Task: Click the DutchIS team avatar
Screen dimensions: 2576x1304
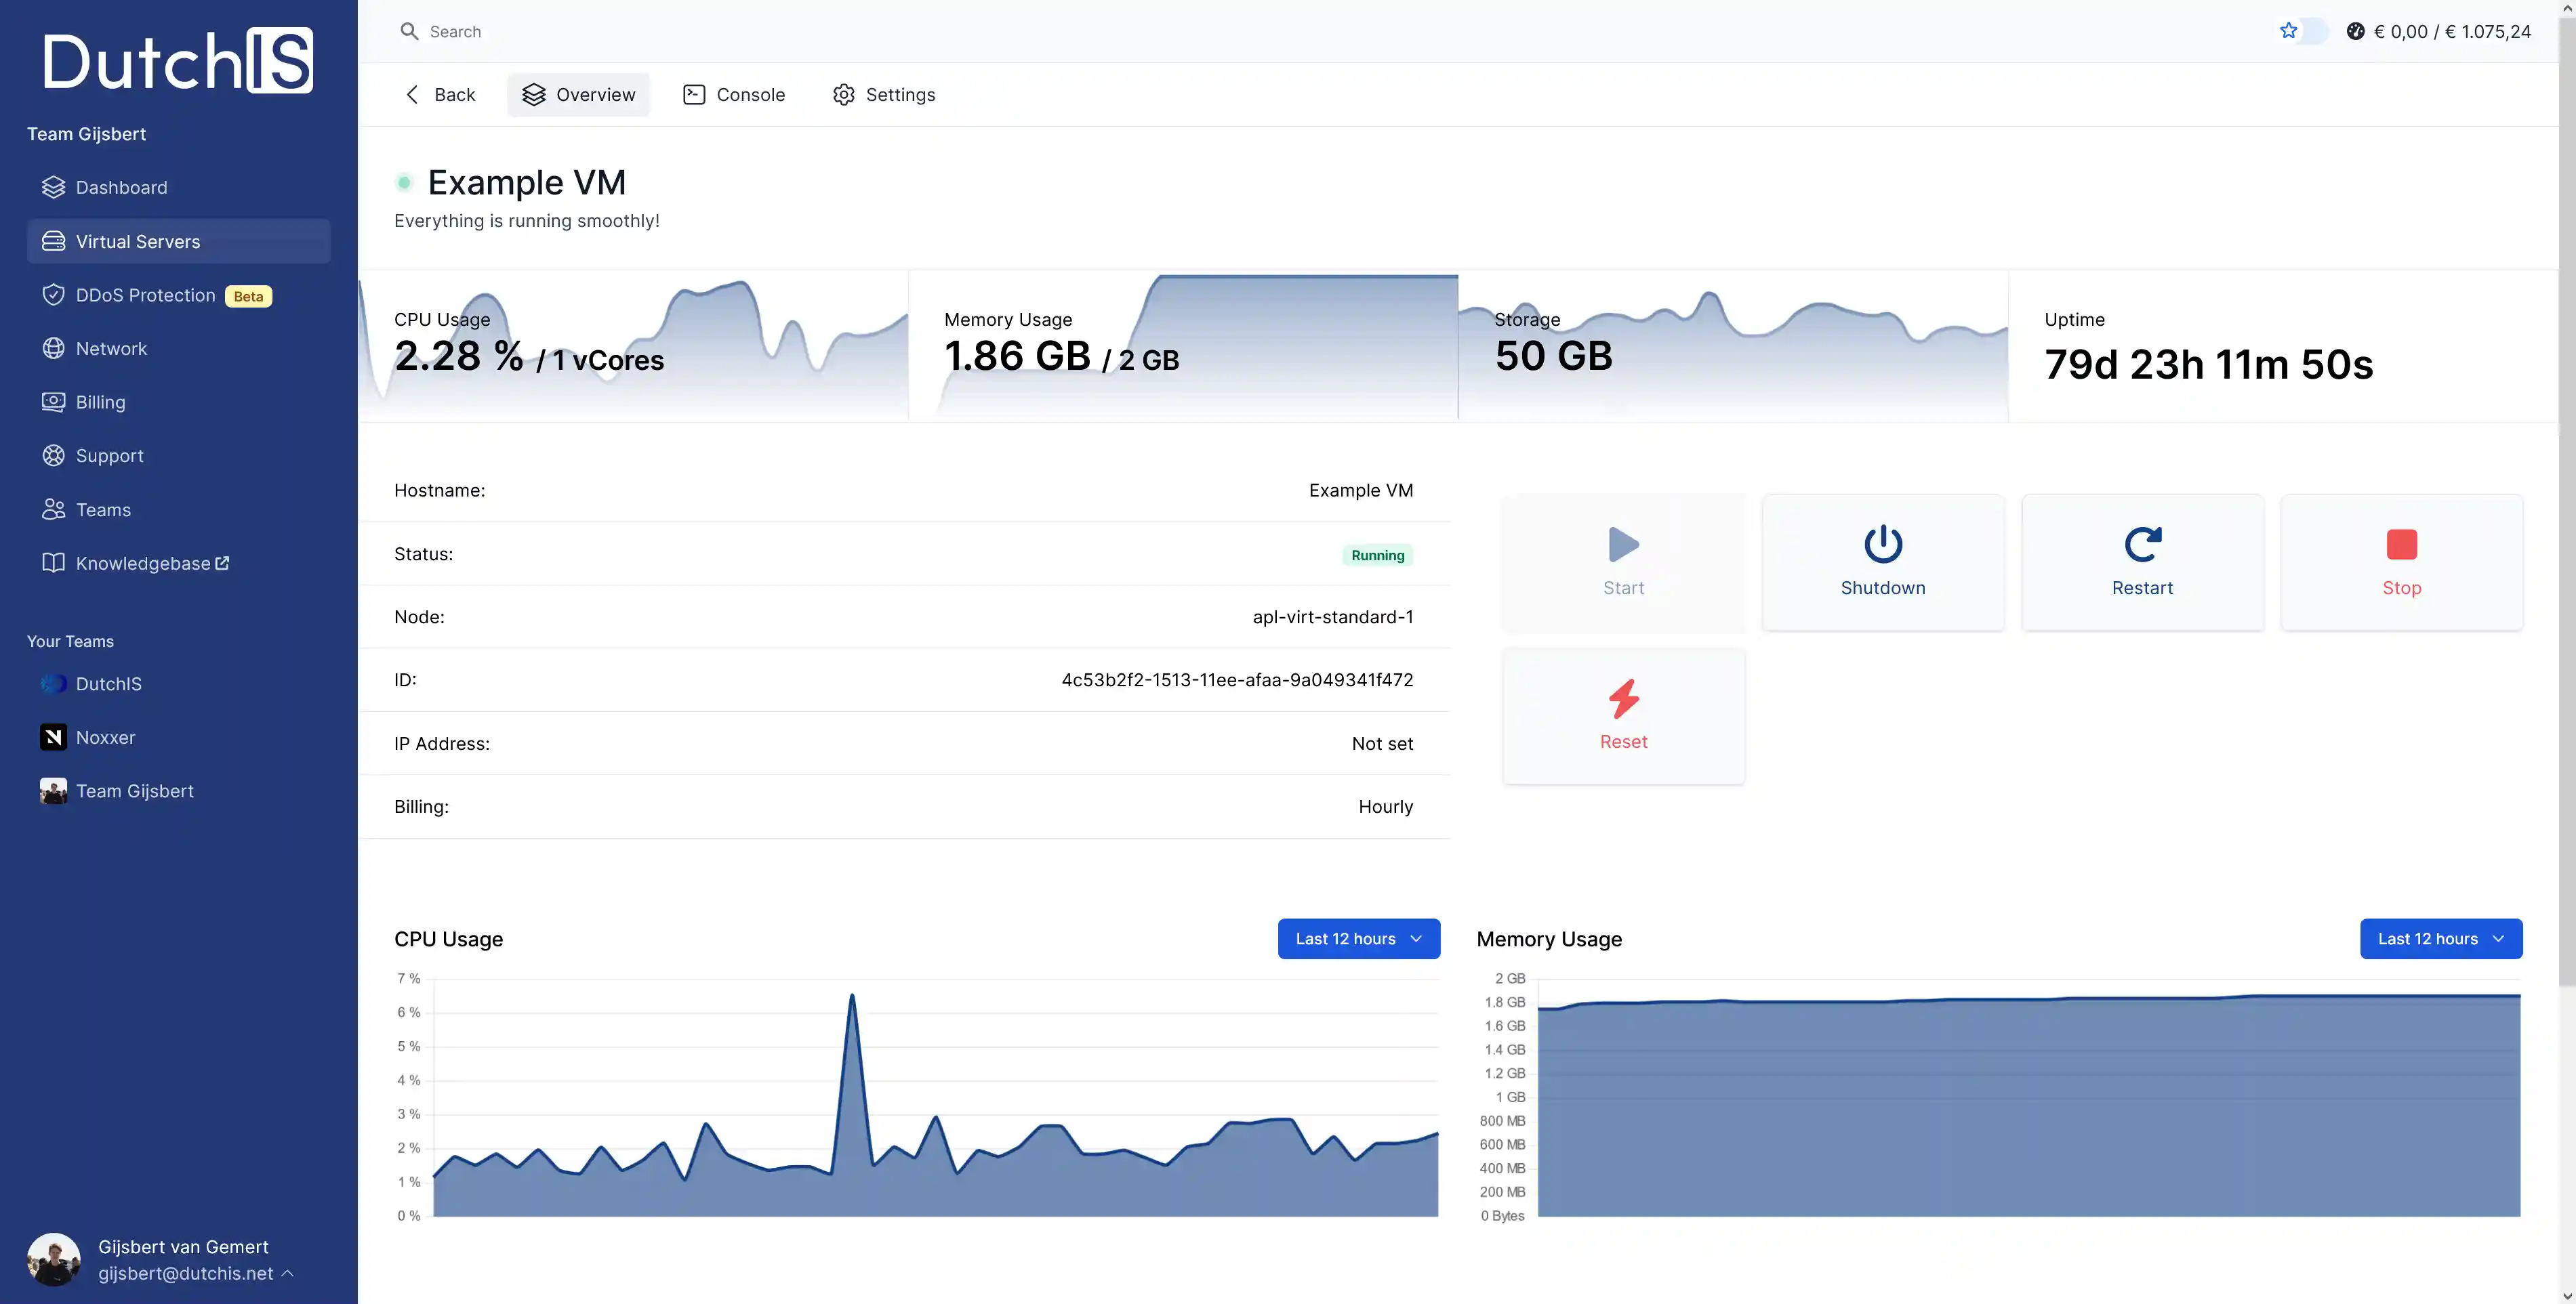Action: (53, 683)
